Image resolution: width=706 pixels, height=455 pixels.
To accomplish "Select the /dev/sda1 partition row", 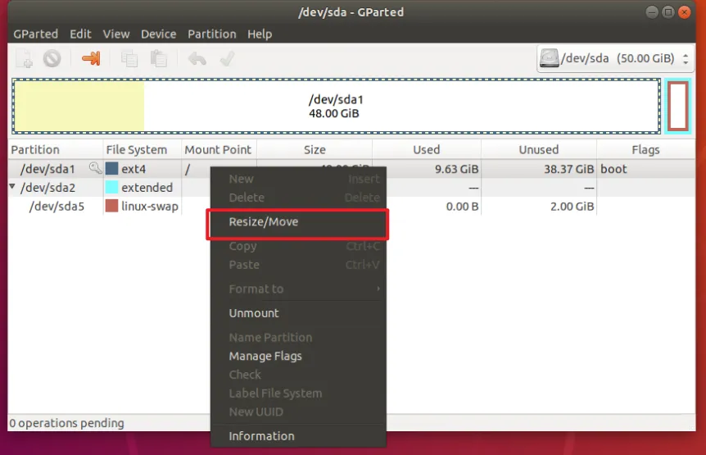I will (351, 169).
